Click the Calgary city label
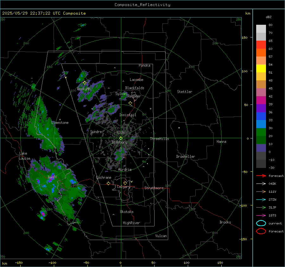Image resolution: width=285 pixels, height=267 pixels. point(123,187)
